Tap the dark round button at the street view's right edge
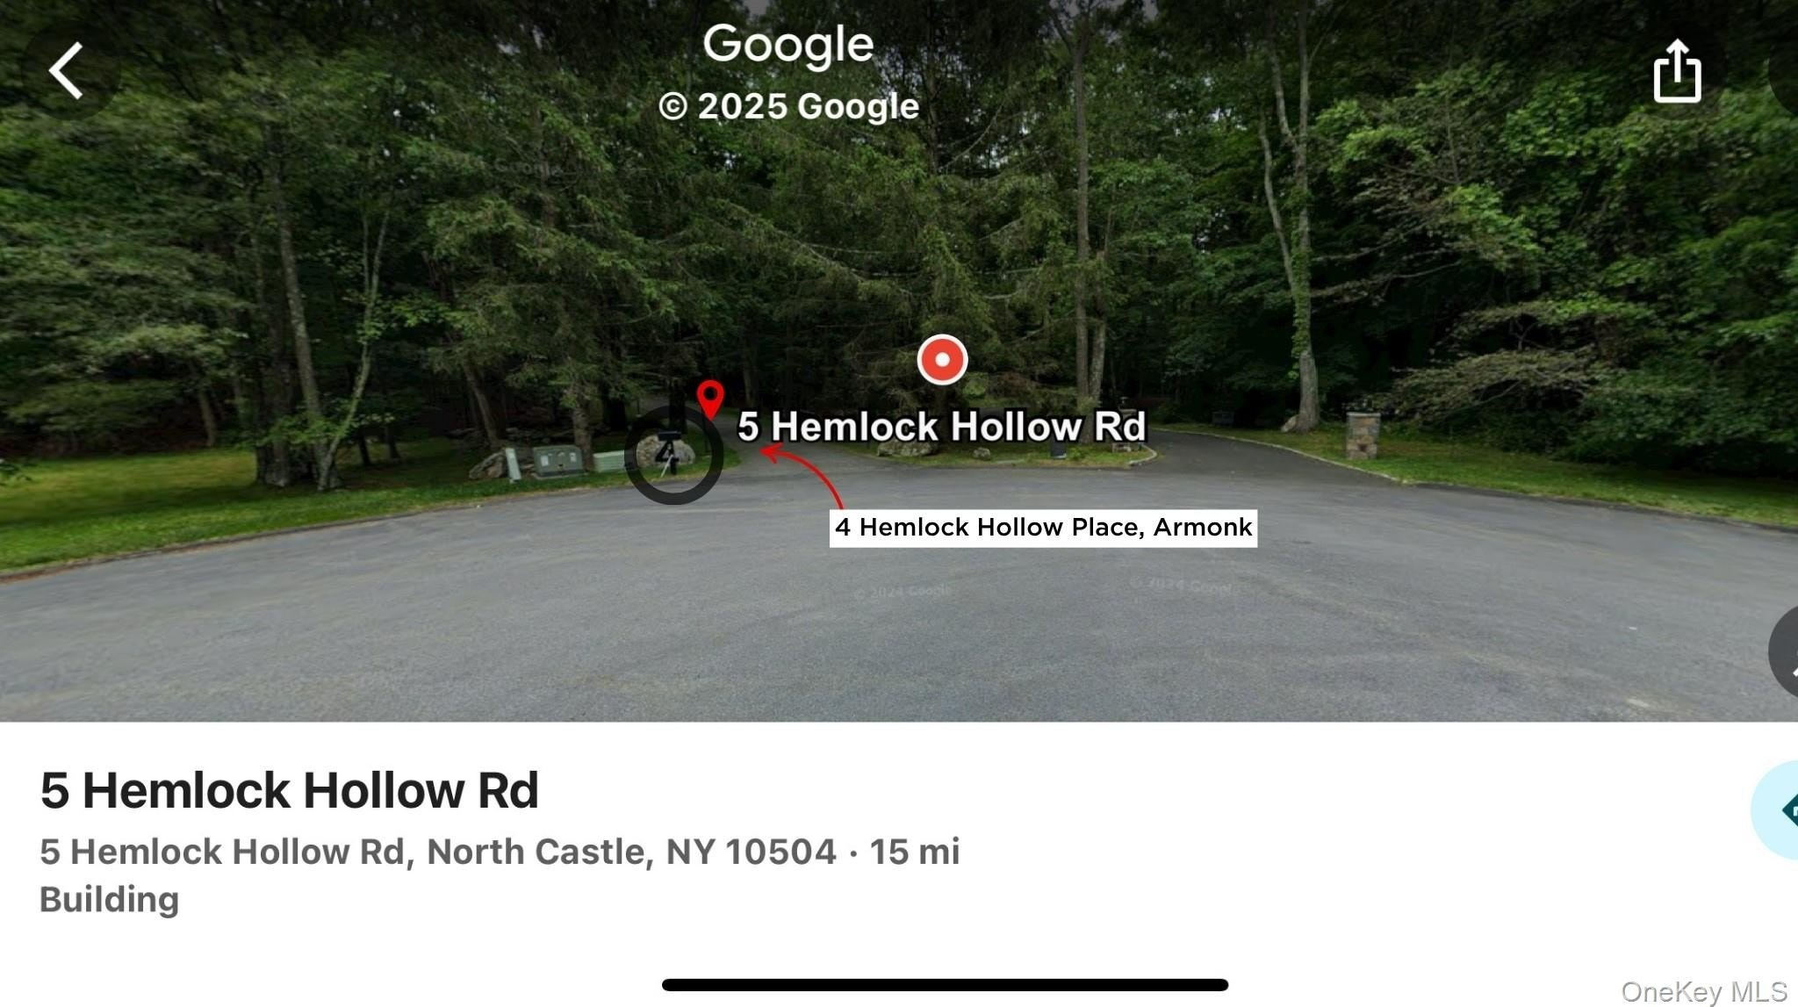The image size is (1798, 1007). pyautogui.click(x=1784, y=651)
